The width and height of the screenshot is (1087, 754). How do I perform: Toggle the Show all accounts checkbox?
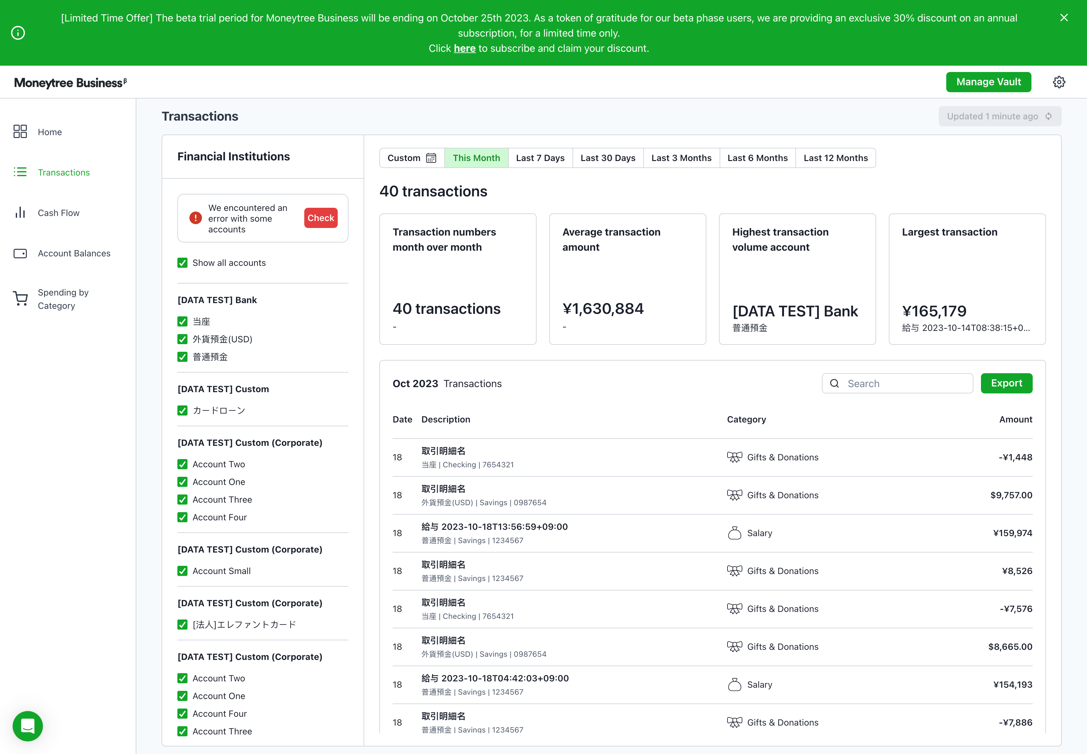click(x=182, y=263)
